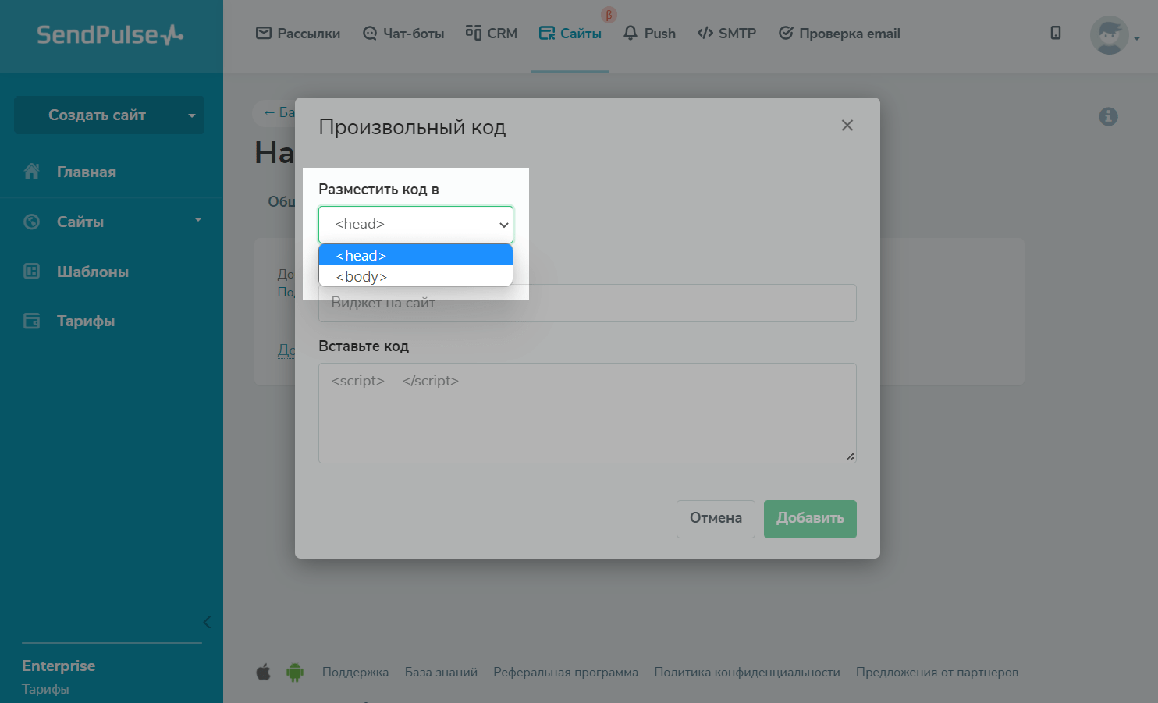Screen dimensions: 1158x703
Task: Open the mobile device icon in header
Action: [1055, 33]
